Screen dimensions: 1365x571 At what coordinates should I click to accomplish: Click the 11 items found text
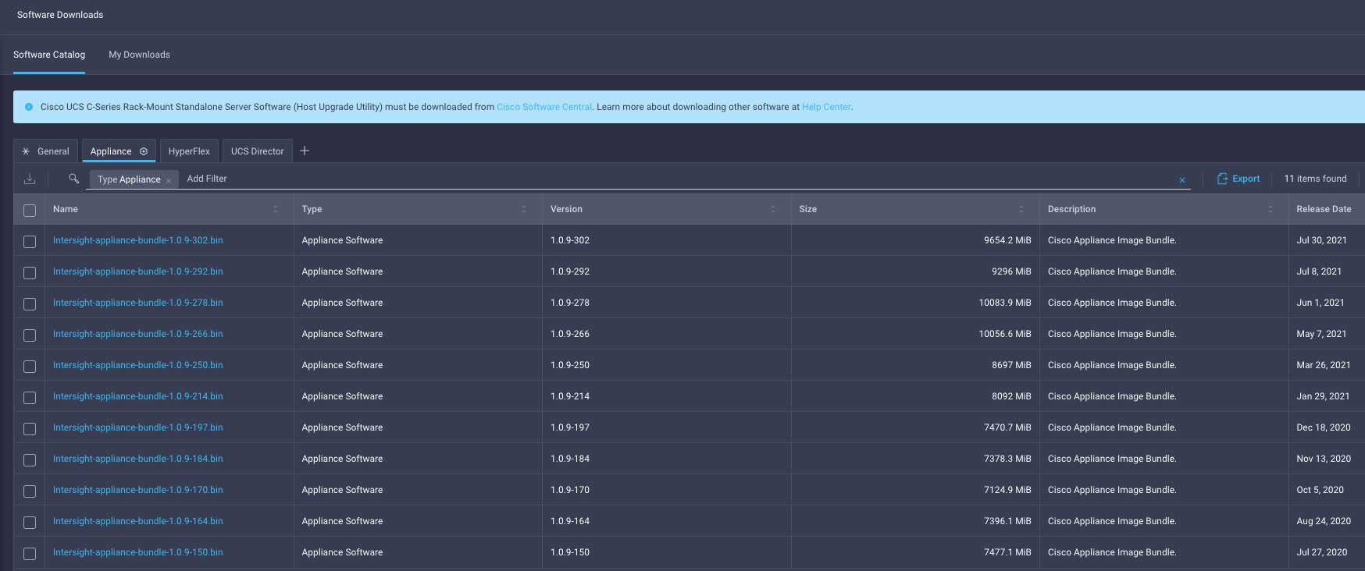click(1315, 179)
